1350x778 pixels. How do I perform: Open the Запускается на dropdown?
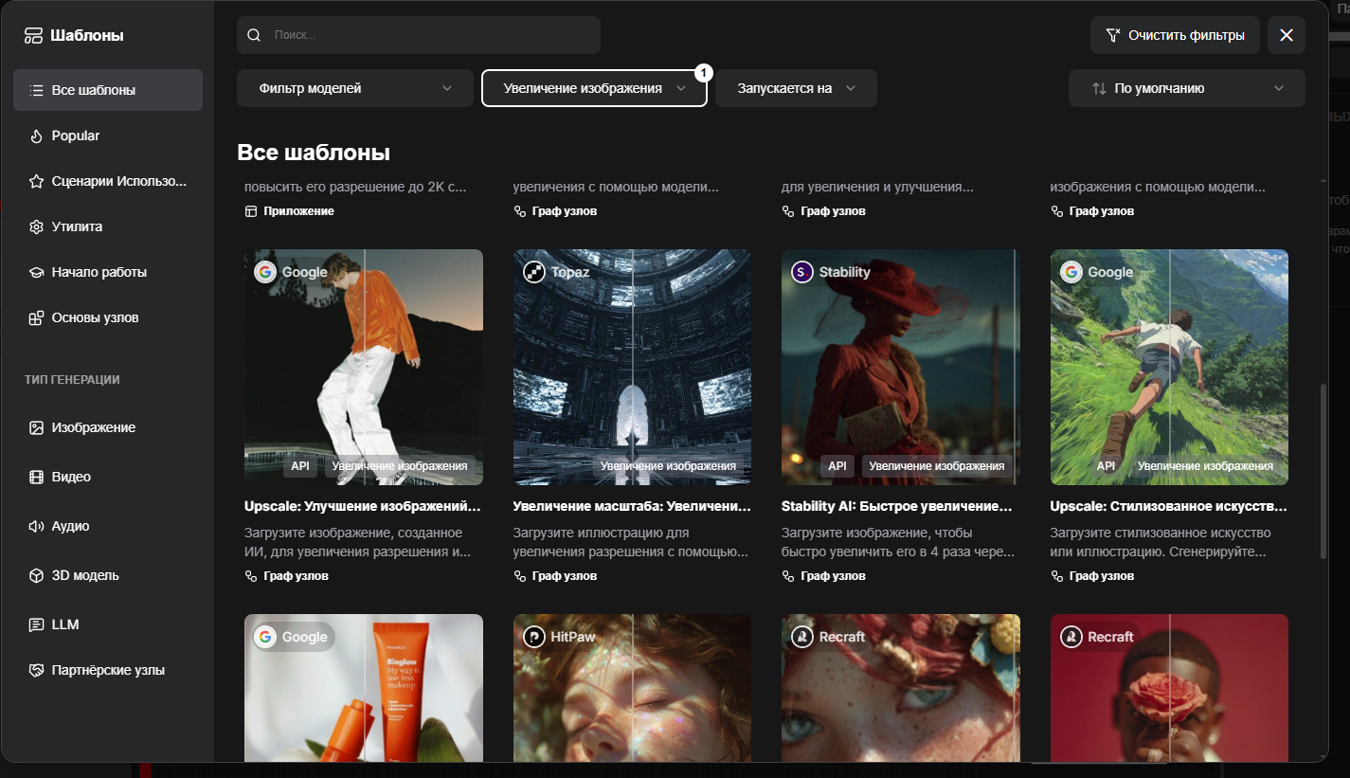[796, 88]
